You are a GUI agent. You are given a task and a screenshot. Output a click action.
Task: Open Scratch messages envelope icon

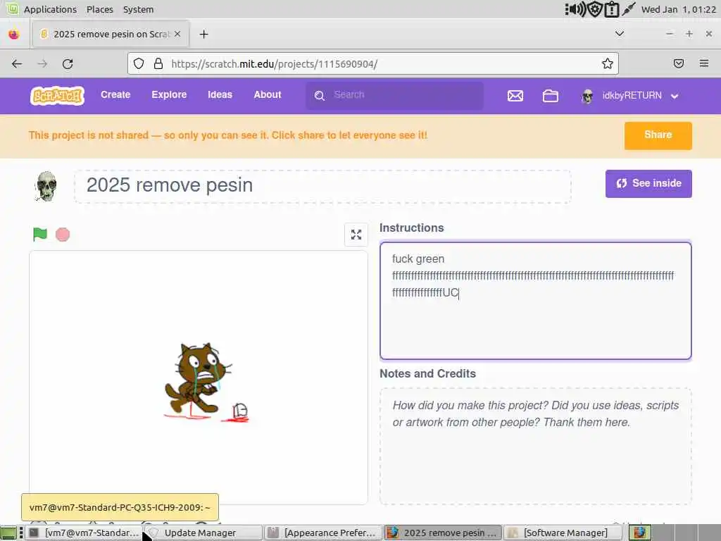pyautogui.click(x=515, y=96)
